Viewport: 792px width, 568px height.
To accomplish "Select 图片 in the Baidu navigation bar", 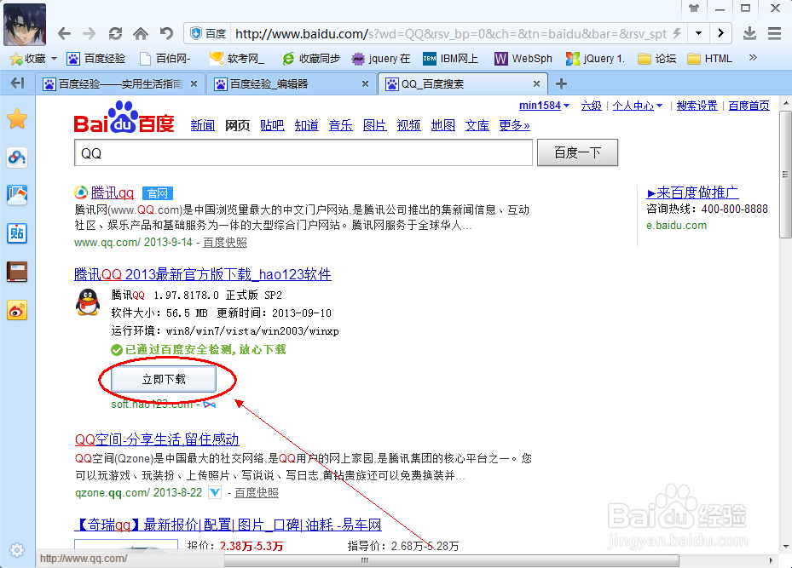I will [375, 124].
